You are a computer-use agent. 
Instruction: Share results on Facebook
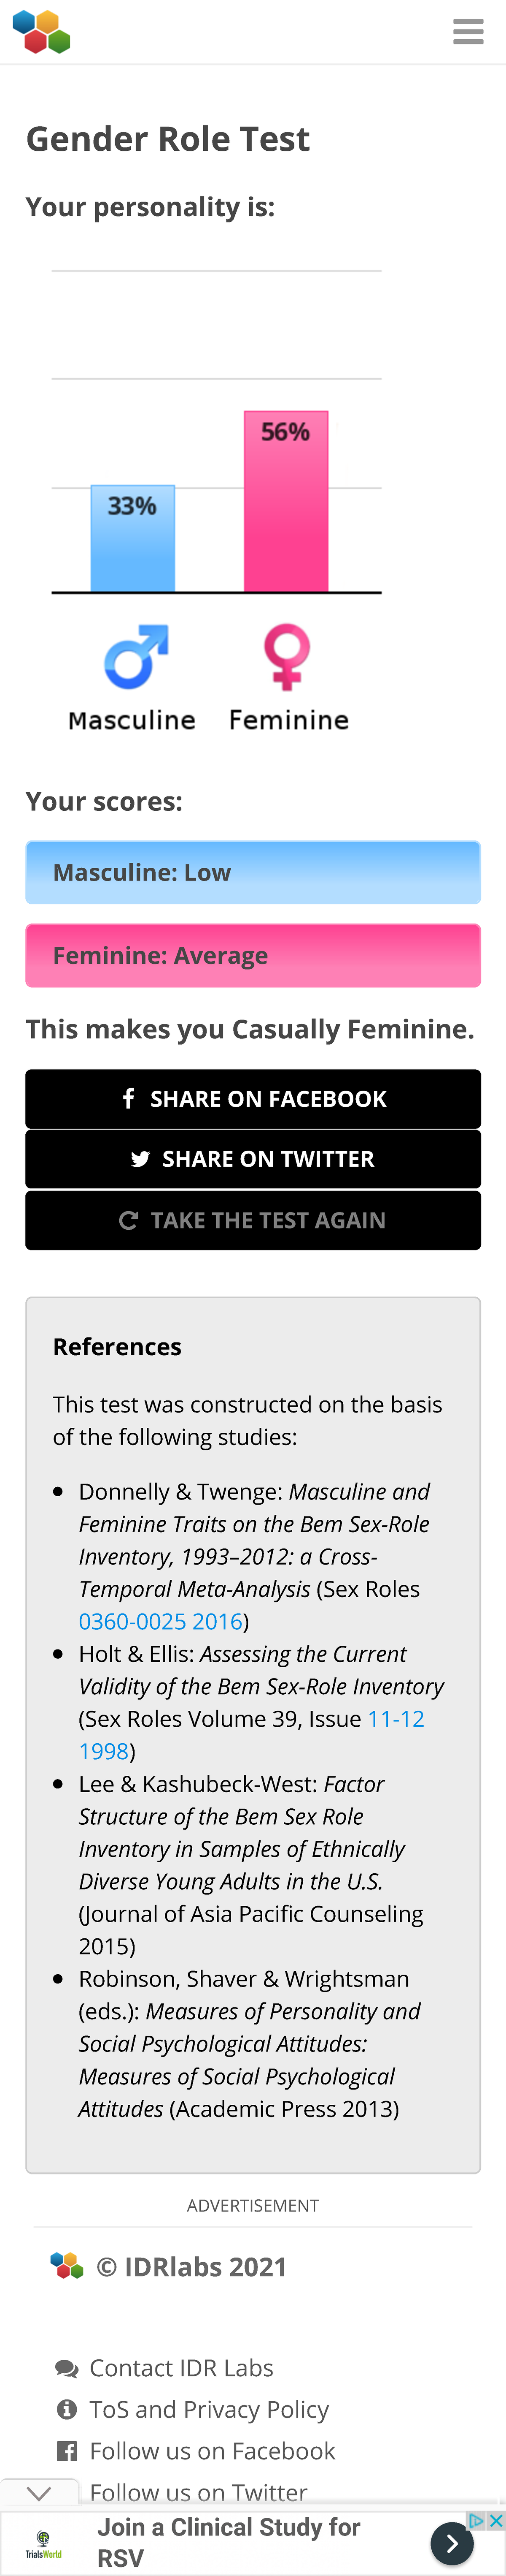click(253, 1099)
